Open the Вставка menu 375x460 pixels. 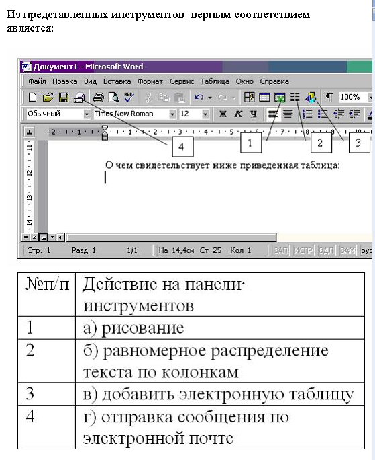click(117, 81)
